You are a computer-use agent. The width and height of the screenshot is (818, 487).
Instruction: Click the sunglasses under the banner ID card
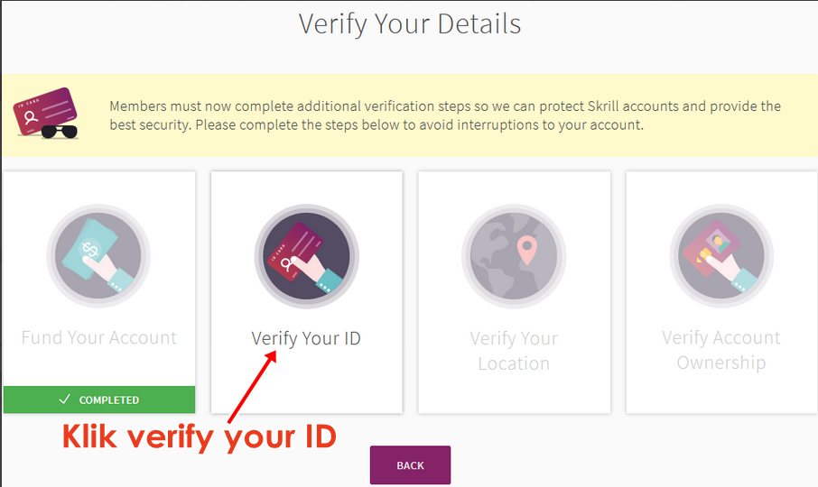(60, 132)
